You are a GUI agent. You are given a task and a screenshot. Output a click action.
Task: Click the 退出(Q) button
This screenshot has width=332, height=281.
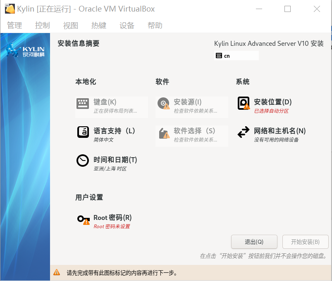(x=254, y=242)
